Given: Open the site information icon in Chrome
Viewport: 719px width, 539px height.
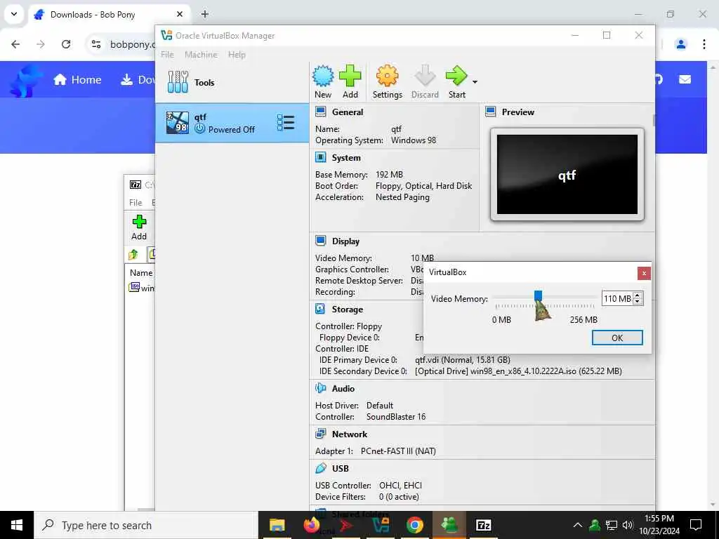Looking at the screenshot, I should click(95, 44).
